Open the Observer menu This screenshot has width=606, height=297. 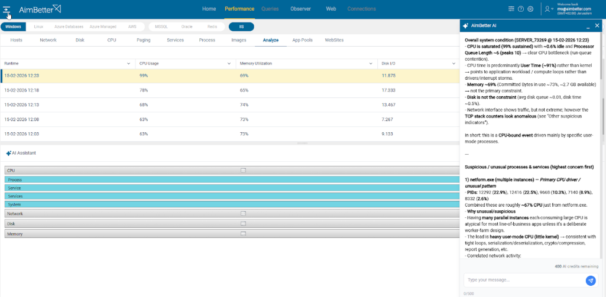pos(300,9)
